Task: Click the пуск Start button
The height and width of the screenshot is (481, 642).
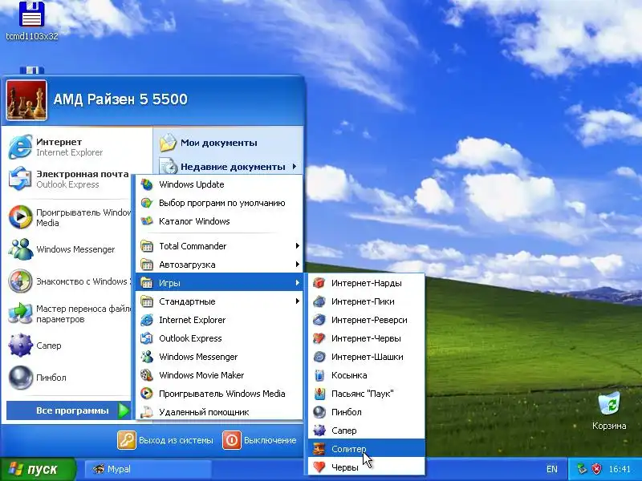Action: pyautogui.click(x=38, y=469)
